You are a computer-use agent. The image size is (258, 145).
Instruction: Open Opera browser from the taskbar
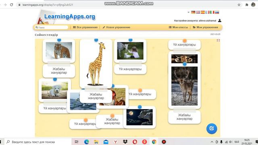[x=135, y=142]
